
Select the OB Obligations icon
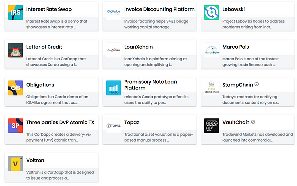[15, 88]
